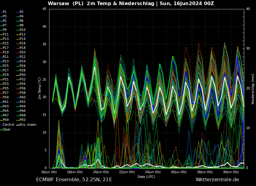
Task: Click the 45 temperature axis tick label
Action: point(44,9)
